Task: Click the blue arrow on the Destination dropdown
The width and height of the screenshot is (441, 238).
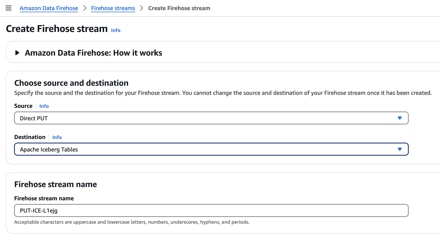Action: [x=400, y=149]
